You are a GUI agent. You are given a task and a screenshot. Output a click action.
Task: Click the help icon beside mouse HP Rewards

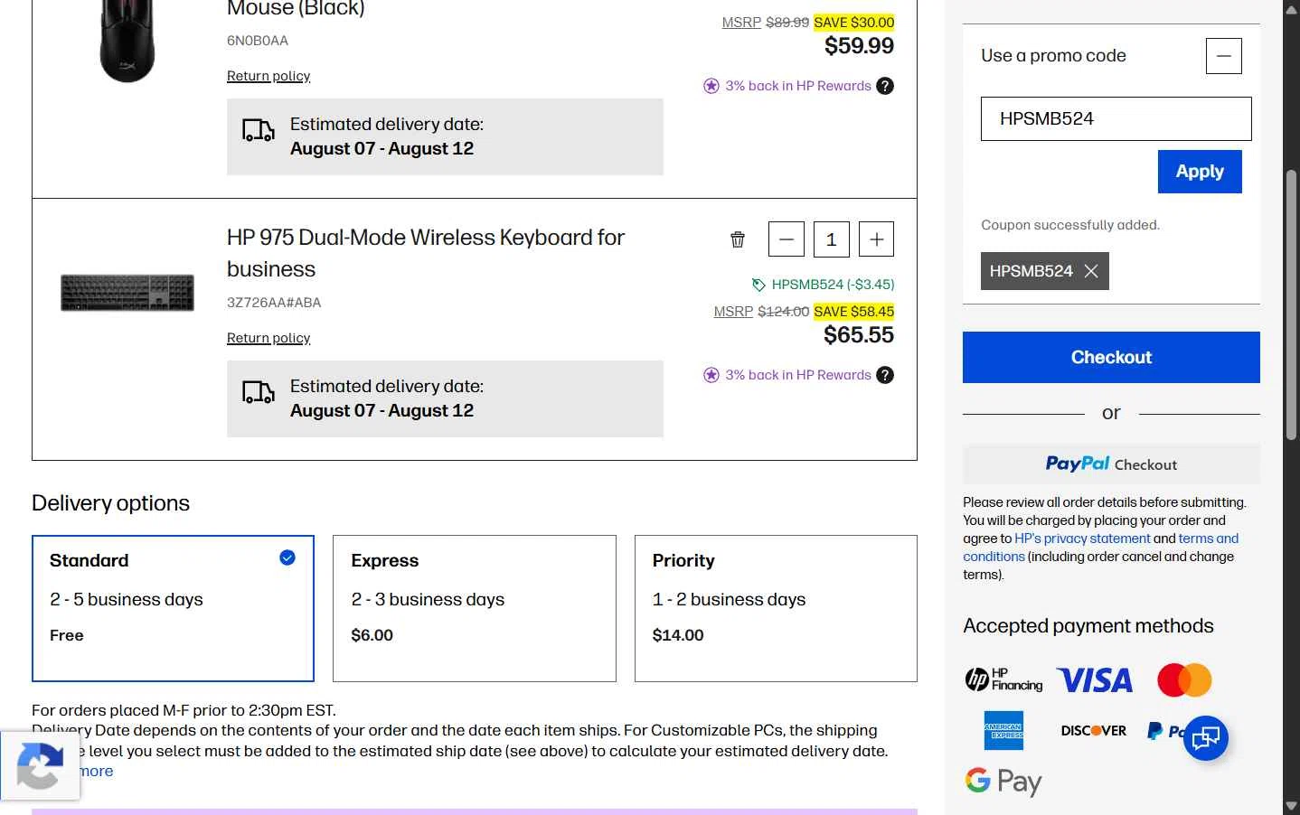885,86
